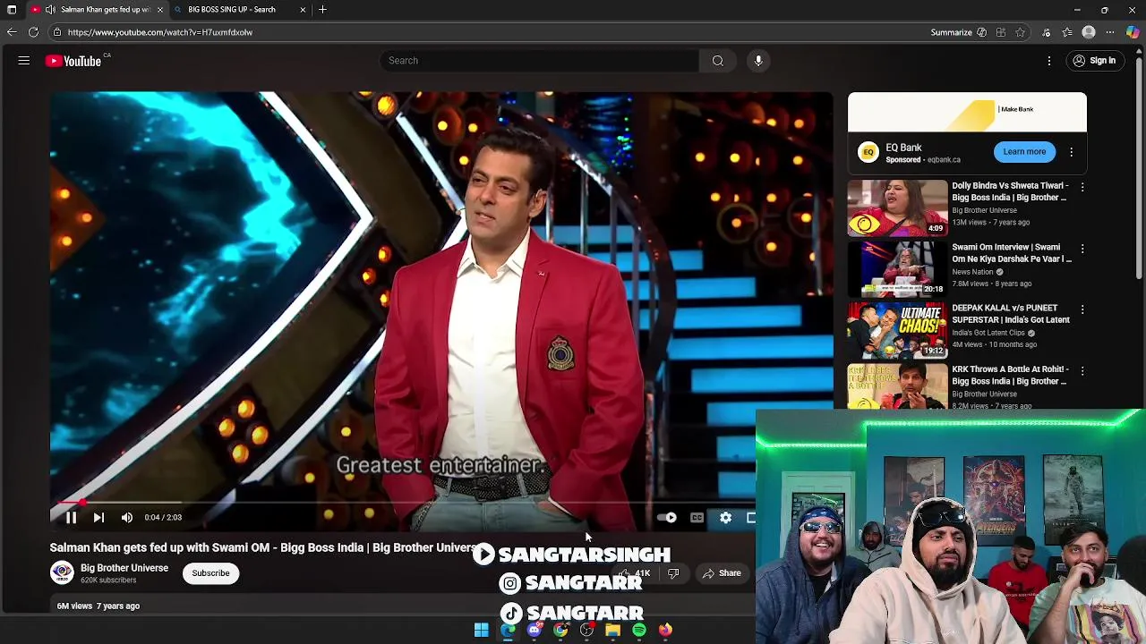Screen dimensions: 1146x644
Task: View site information lock icon
Action: pyautogui.click(x=56, y=32)
